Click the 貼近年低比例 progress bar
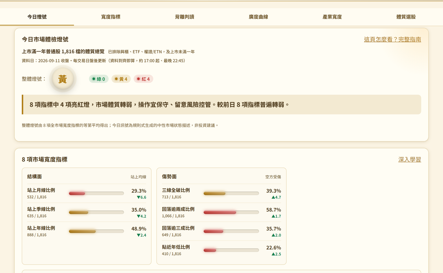The width and height of the screenshot is (443, 273). [231, 250]
